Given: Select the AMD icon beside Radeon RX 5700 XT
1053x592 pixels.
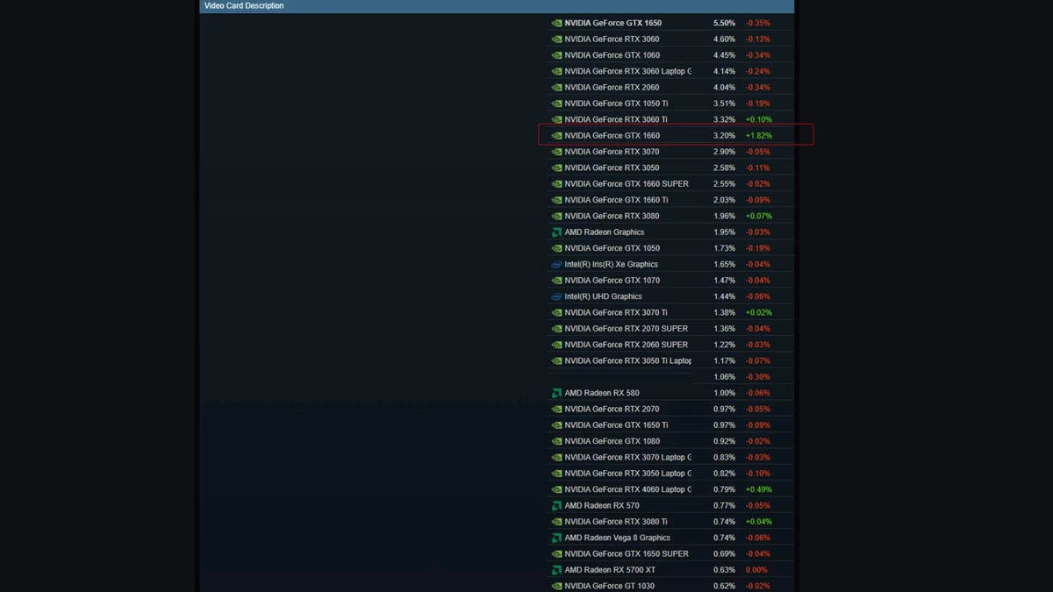Looking at the screenshot, I should (x=556, y=570).
